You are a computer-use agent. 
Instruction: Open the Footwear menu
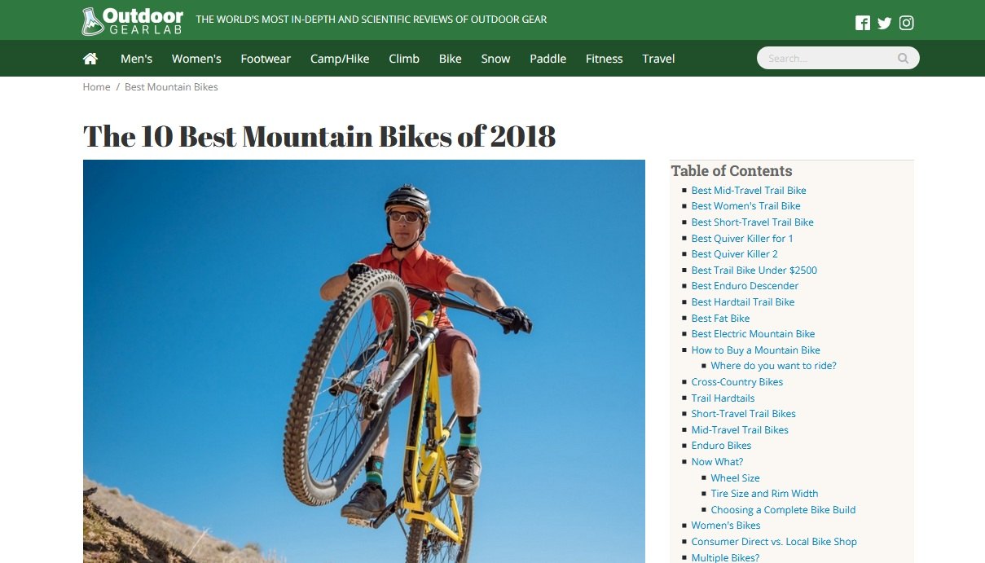click(266, 59)
